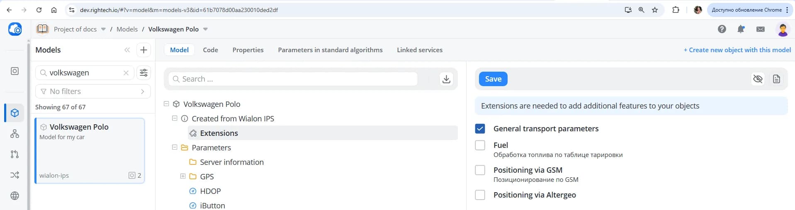
Task: Switch to the Model tab
Action: point(179,50)
